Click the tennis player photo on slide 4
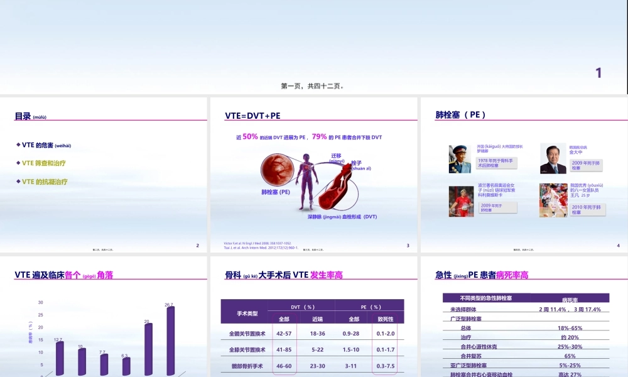Viewport: 628px width, 377px height. pos(460,202)
